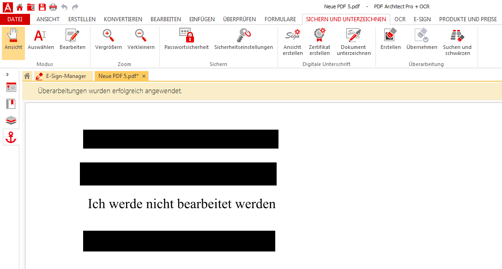Save document with the floppy disk icon
The height and width of the screenshot is (269, 502).
coord(42,7)
